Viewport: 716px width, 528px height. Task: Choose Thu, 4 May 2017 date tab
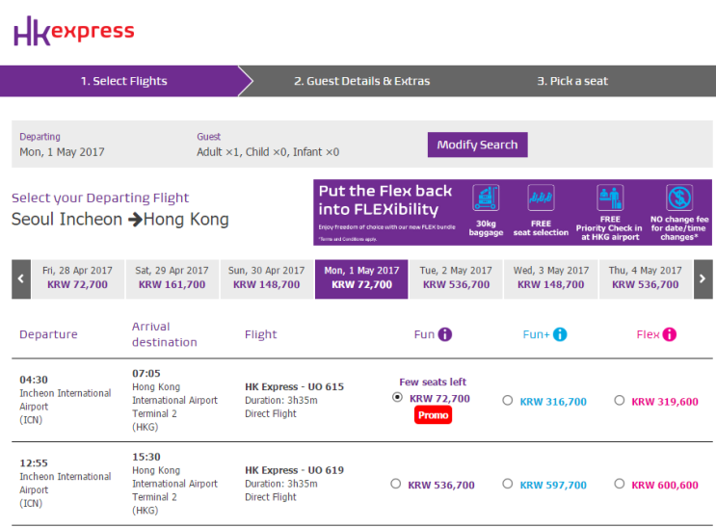pyautogui.click(x=646, y=279)
